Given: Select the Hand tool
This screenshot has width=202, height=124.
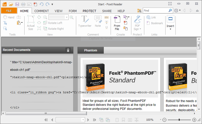Looking at the screenshot, I should coord(9,17).
